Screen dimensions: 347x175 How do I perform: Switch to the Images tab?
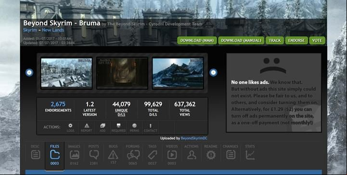click(74, 155)
